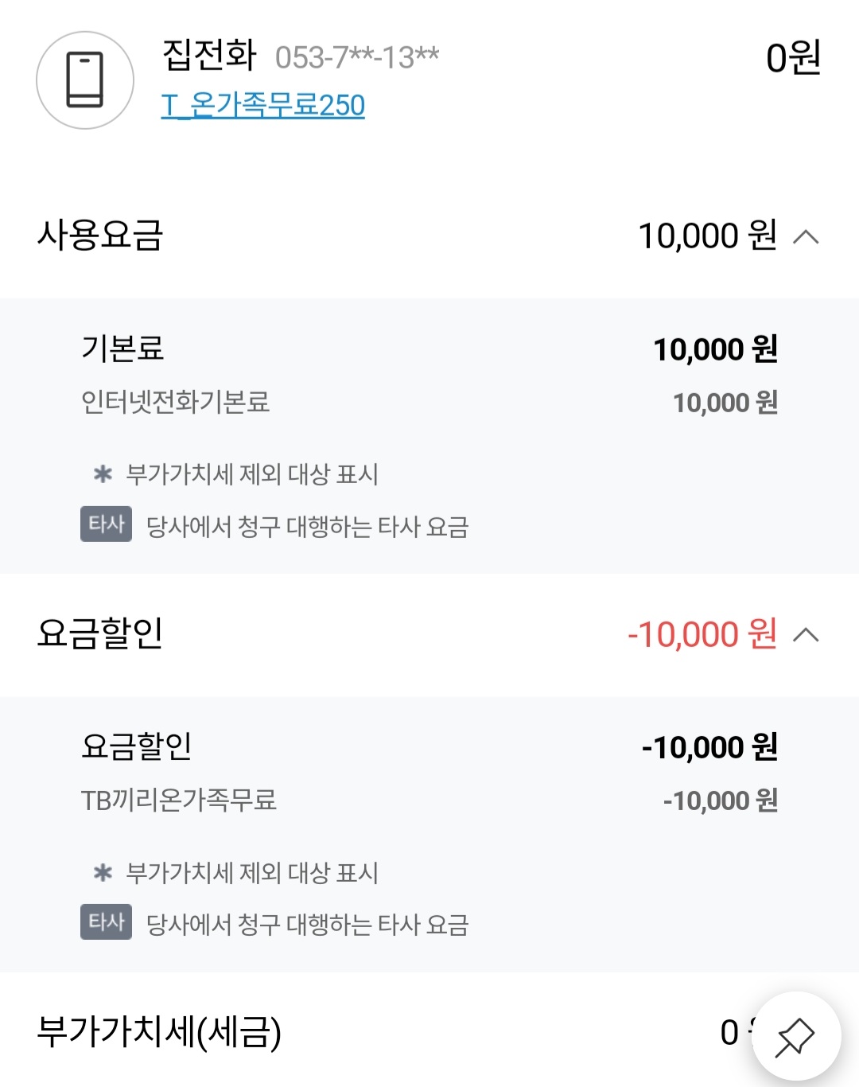Tap the 0원 total amount

(793, 57)
